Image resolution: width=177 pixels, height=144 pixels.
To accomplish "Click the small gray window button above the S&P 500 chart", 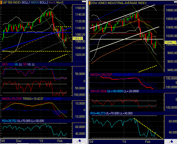I will pos(84,2).
